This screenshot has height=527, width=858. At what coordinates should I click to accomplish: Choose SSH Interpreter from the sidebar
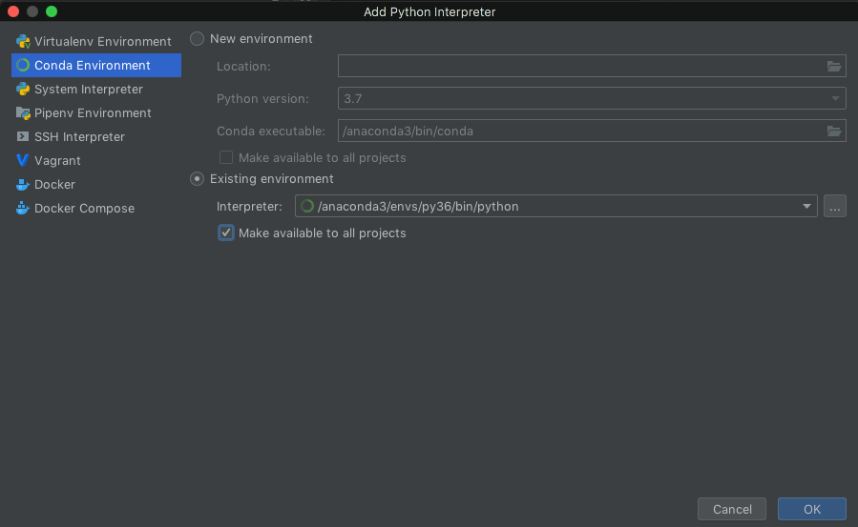[79, 136]
